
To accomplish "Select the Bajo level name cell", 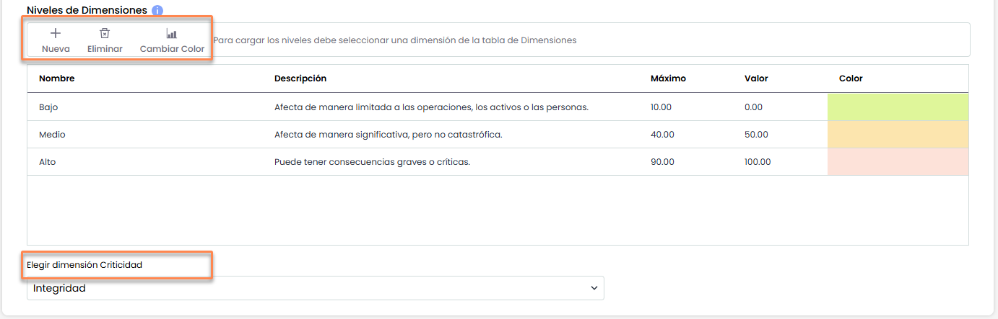I will (48, 107).
